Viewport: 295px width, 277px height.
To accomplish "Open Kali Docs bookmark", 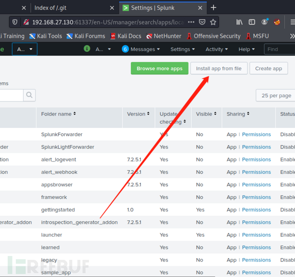I will coord(126,36).
